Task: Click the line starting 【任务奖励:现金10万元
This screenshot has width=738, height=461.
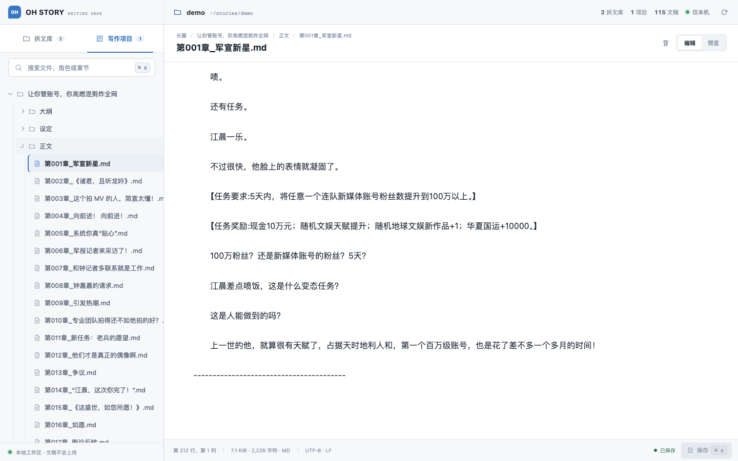Action: pyautogui.click(x=375, y=226)
